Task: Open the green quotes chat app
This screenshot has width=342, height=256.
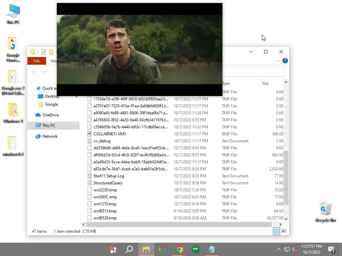Action: pyautogui.click(x=195, y=249)
